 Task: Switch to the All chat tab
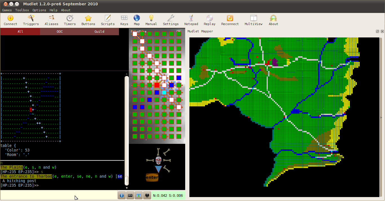click(20, 32)
